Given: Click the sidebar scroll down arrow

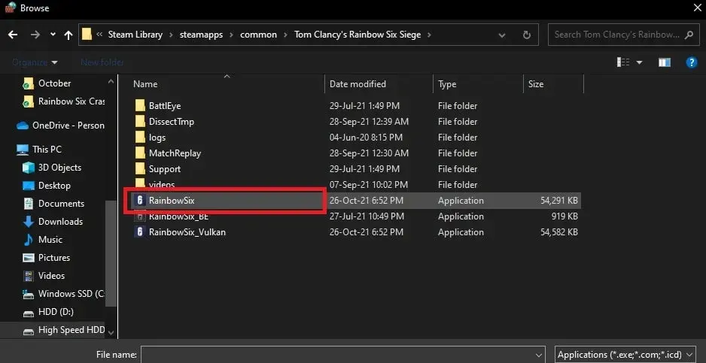Looking at the screenshot, I should pos(111,333).
